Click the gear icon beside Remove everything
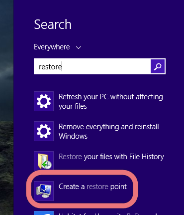 click(44, 131)
